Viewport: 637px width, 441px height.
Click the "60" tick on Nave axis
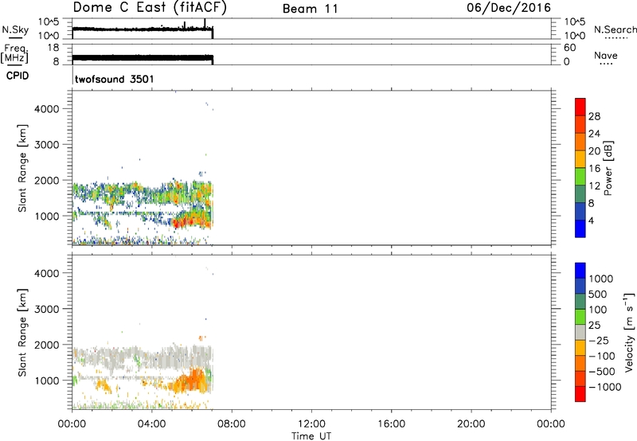570,48
